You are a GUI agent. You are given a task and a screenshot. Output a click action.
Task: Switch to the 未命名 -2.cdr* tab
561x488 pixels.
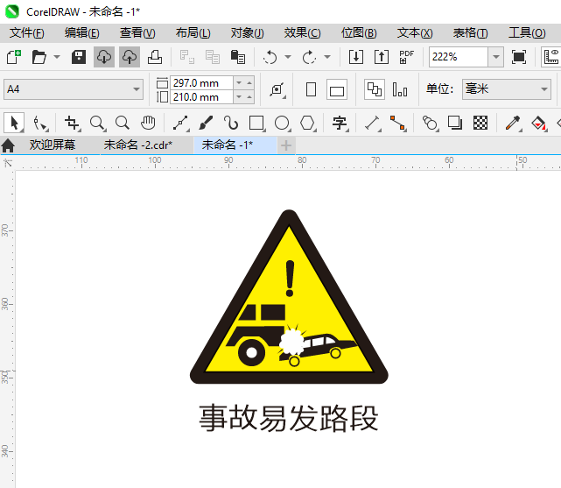[138, 145]
